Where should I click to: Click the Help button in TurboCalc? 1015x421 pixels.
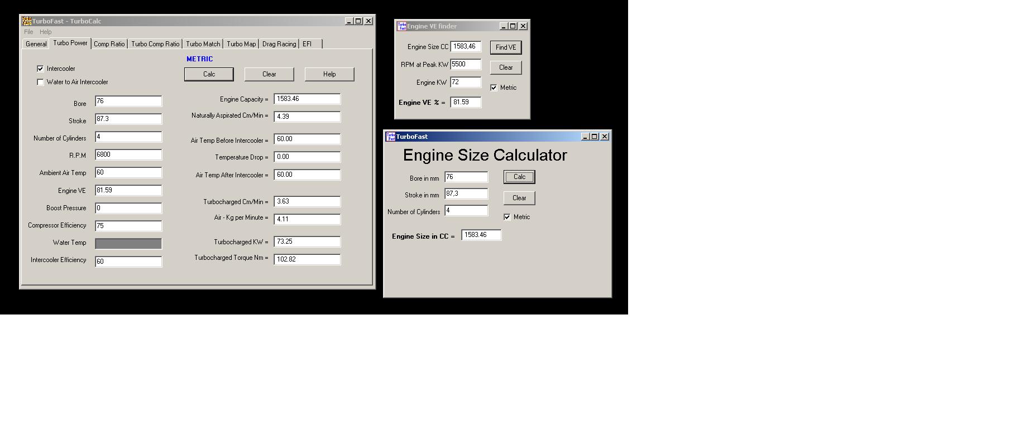pos(329,74)
